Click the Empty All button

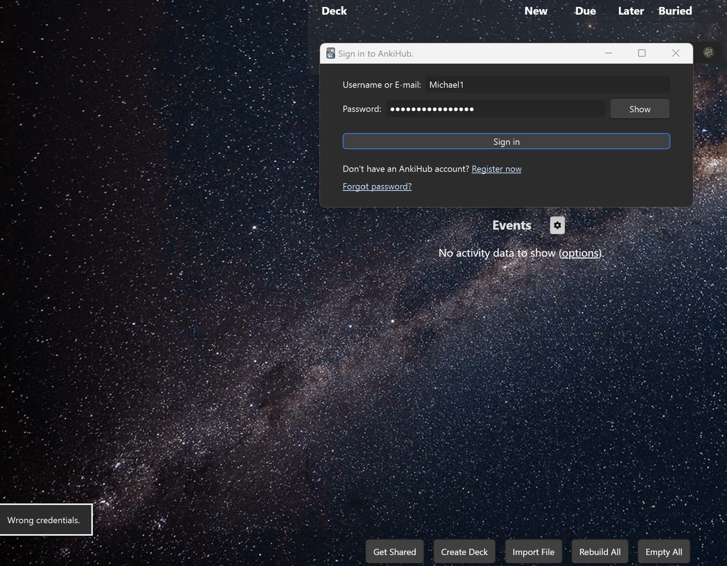[x=664, y=552]
